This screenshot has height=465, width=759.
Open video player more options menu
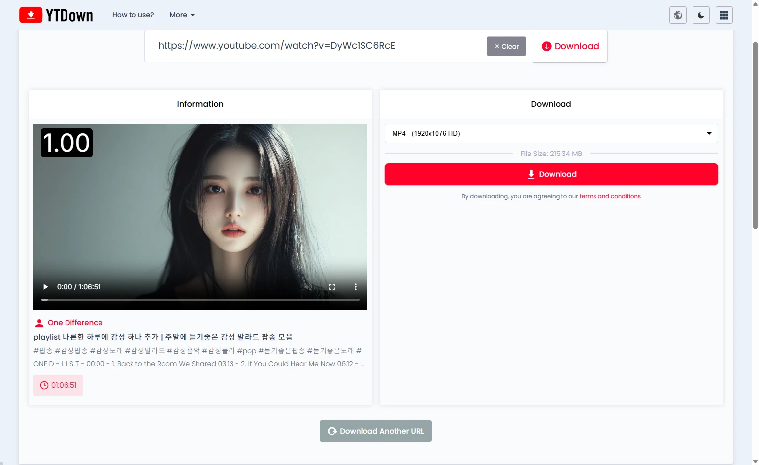pyautogui.click(x=355, y=287)
